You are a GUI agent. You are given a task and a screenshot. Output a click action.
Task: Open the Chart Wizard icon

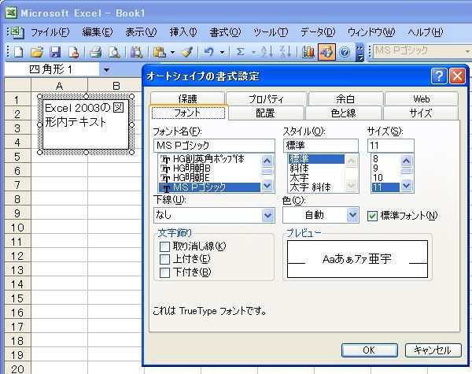coord(308,52)
